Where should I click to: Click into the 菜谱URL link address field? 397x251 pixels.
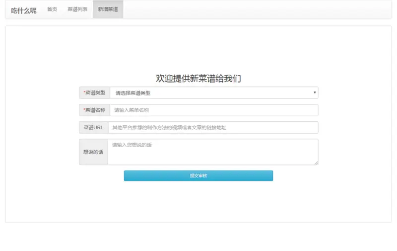[213, 128]
